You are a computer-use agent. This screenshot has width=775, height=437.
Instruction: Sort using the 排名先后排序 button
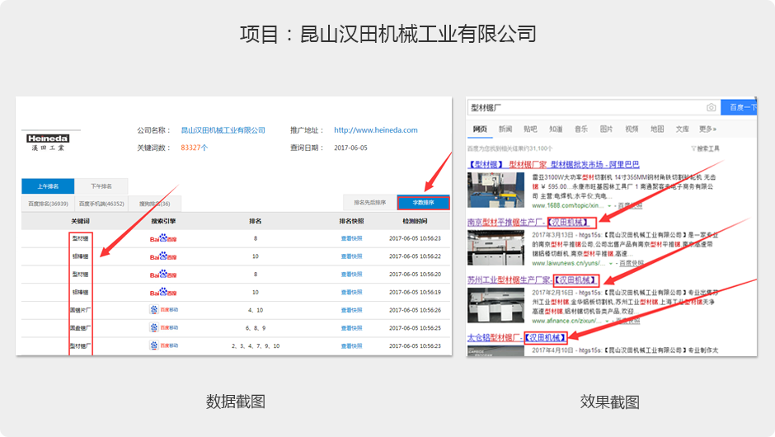tap(369, 203)
